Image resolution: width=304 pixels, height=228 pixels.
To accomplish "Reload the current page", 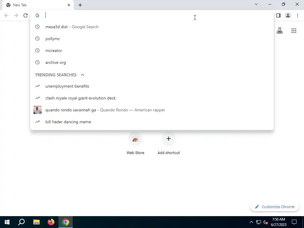I will [26, 15].
